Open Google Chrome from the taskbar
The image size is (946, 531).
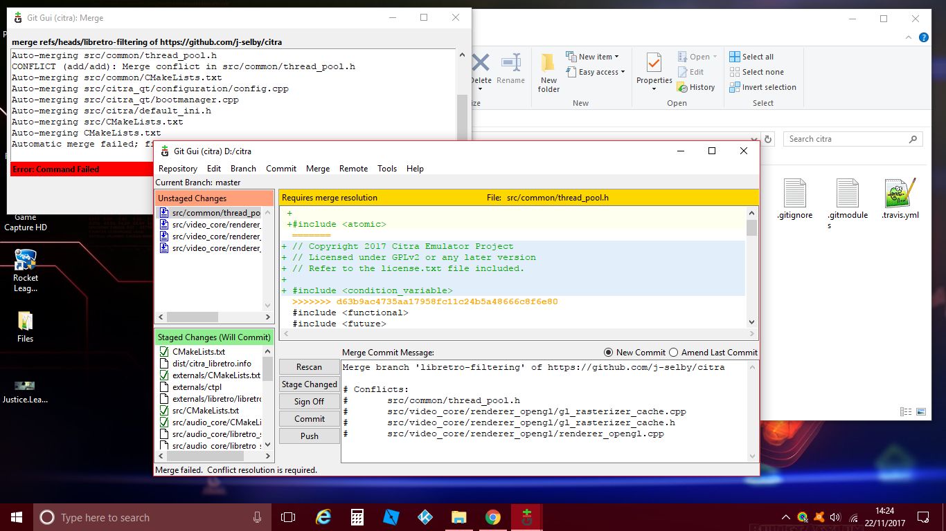[492, 517]
